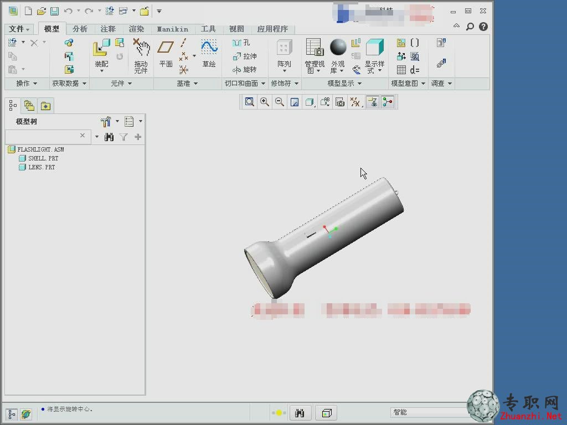This screenshot has height=425, width=567.
Task: Click the Revolve (旋转) tool
Action: [244, 69]
